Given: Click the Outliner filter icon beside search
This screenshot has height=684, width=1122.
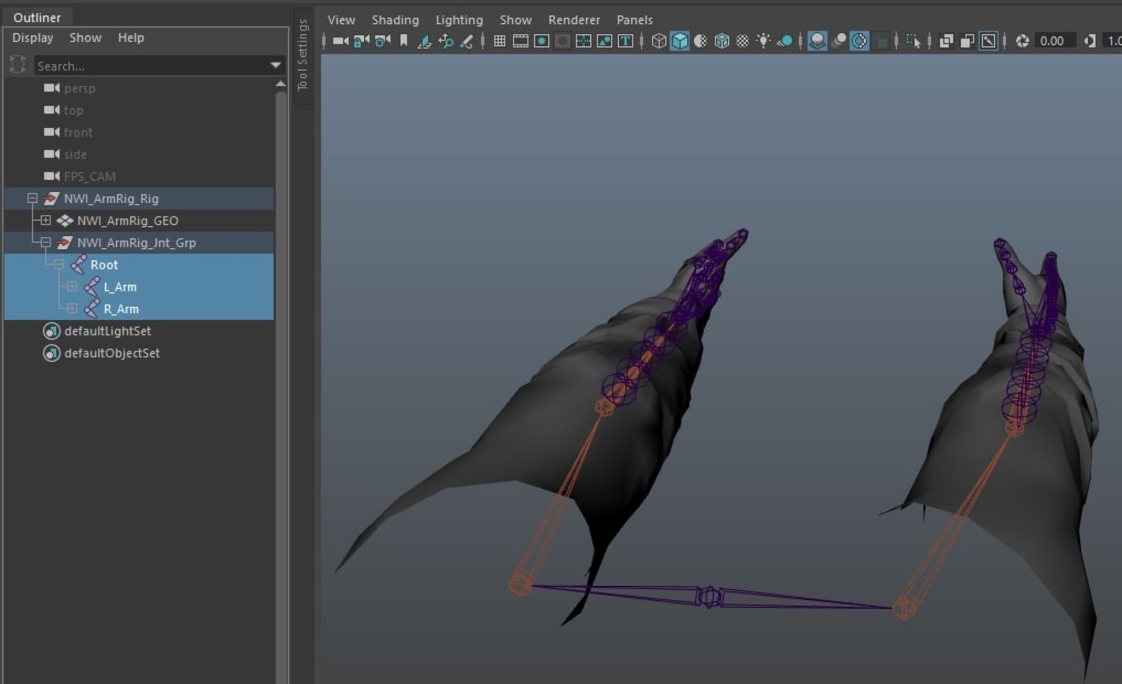Looking at the screenshot, I should click(x=18, y=64).
